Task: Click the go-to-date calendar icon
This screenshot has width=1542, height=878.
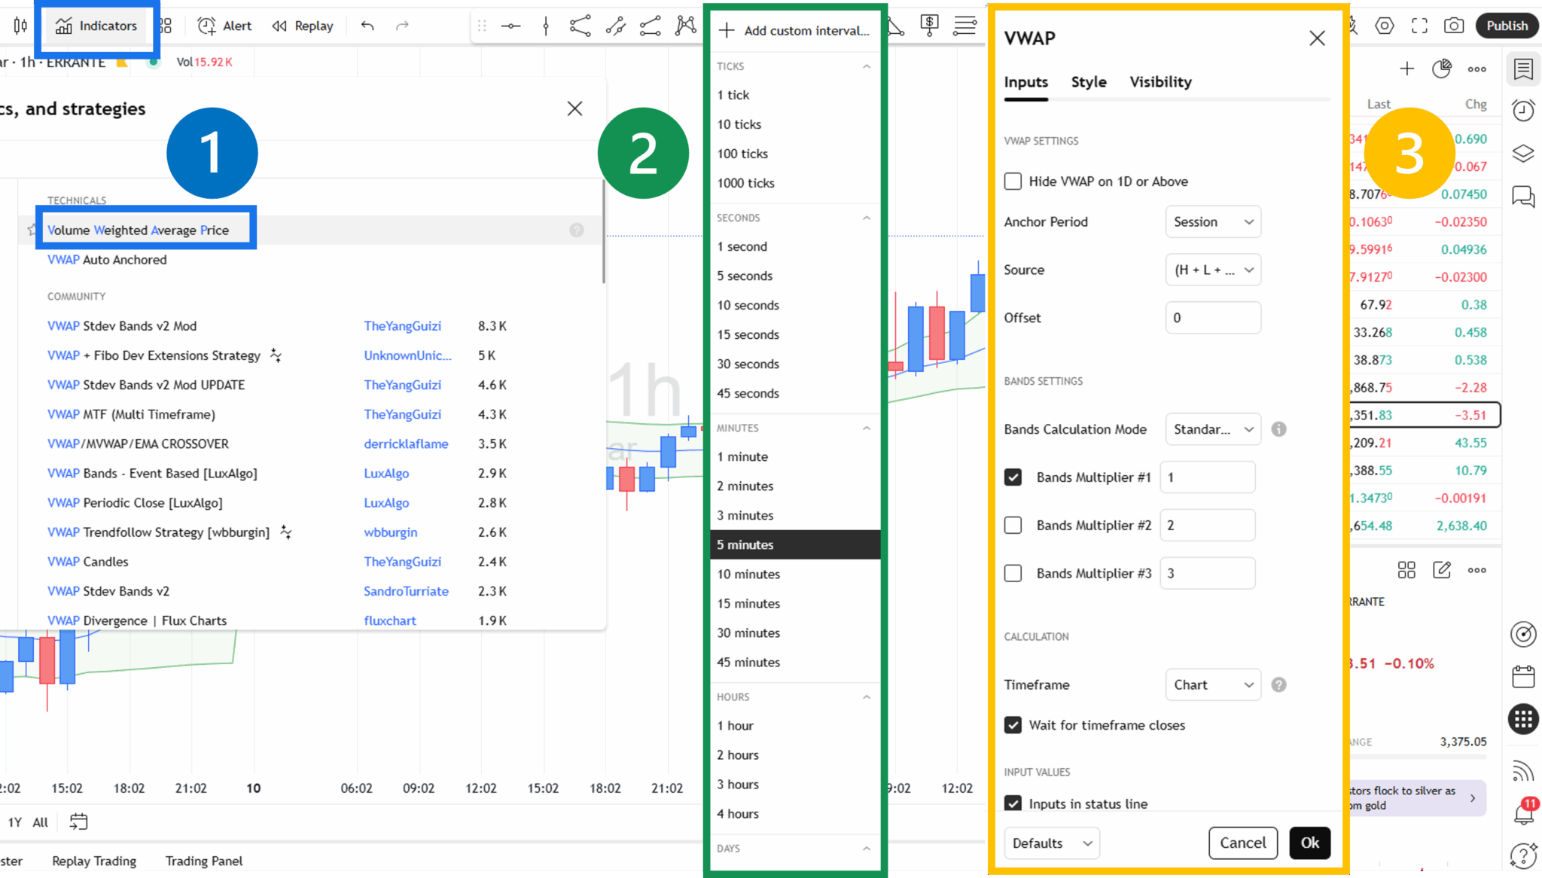Action: [78, 822]
